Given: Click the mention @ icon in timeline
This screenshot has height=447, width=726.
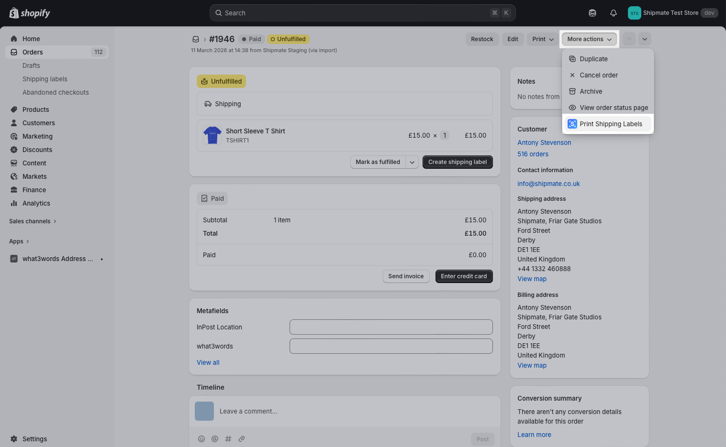Looking at the screenshot, I should pyautogui.click(x=215, y=439).
